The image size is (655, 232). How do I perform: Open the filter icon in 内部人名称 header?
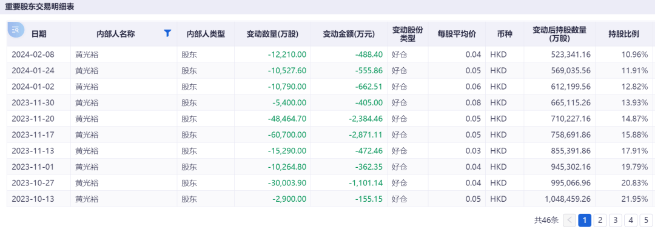coord(167,33)
